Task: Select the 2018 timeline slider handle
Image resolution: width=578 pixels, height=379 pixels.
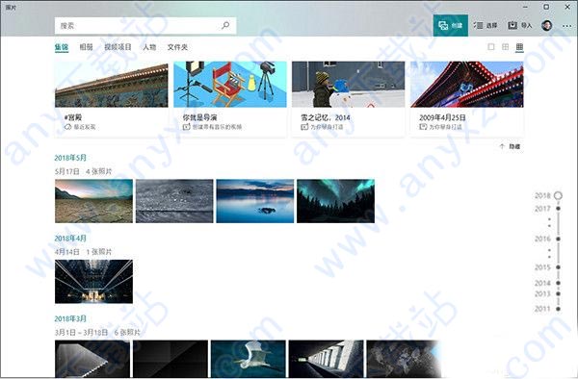Action: tap(558, 195)
